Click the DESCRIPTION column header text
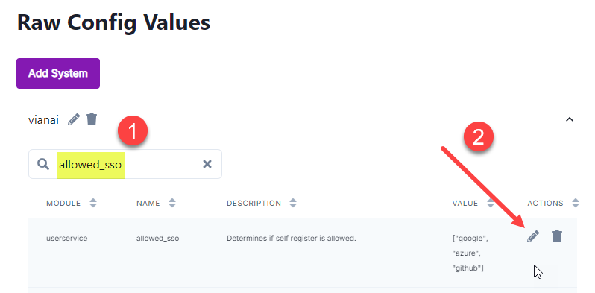595x293 pixels. coord(254,204)
